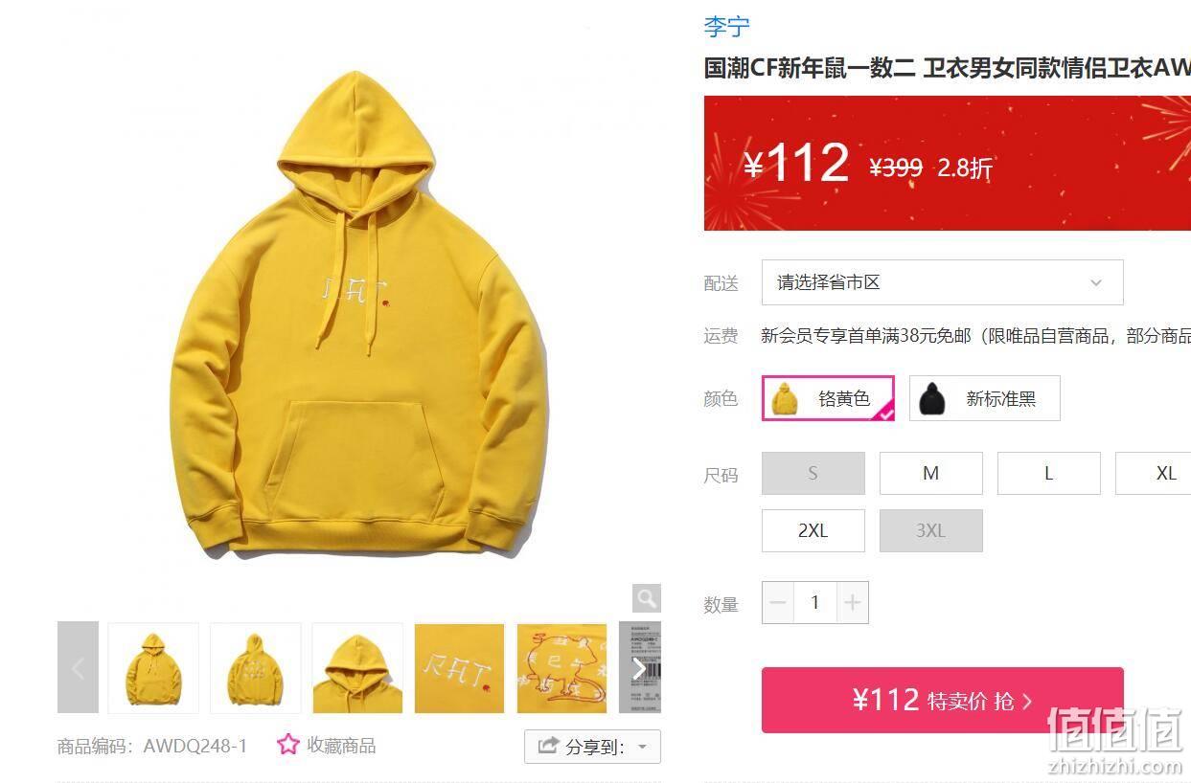Open the 李宁 brand link

[727, 27]
